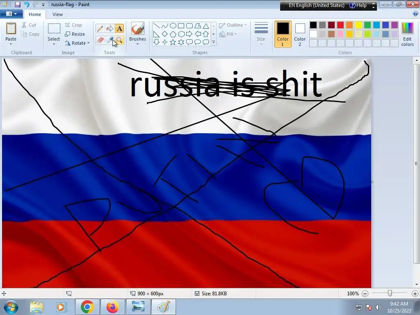Select the Fill with color bucket tool

(110, 28)
